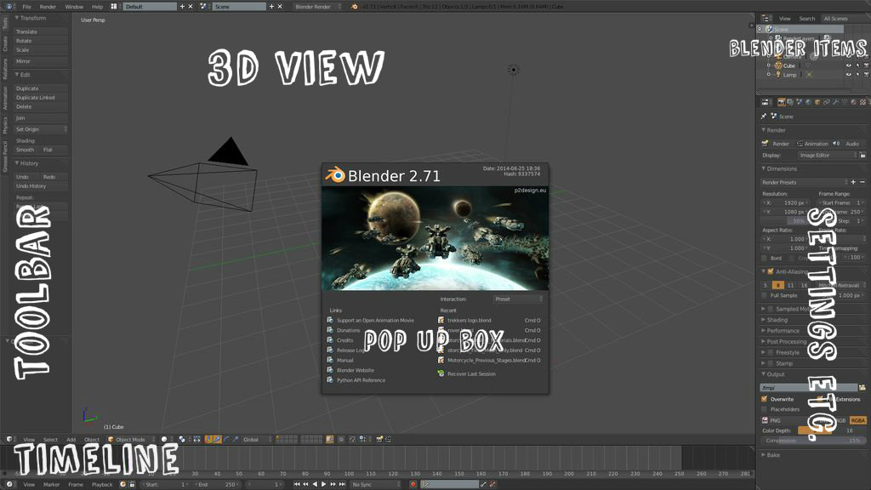Open the 3D view Select menu
Image resolution: width=871 pixels, height=490 pixels.
click(50, 440)
